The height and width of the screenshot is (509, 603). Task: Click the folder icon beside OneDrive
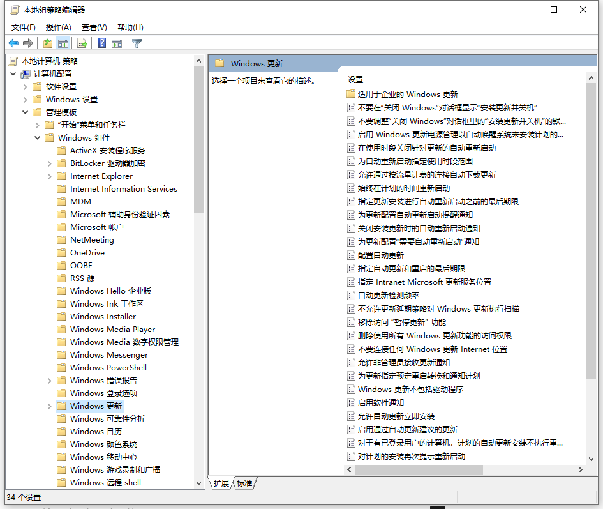(61, 252)
